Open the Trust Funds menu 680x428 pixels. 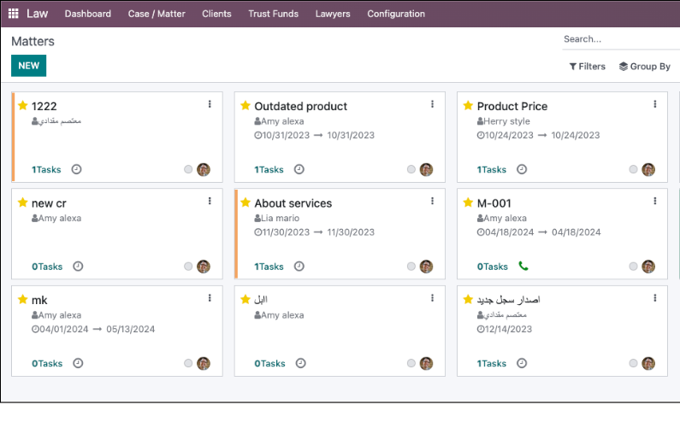(x=273, y=14)
